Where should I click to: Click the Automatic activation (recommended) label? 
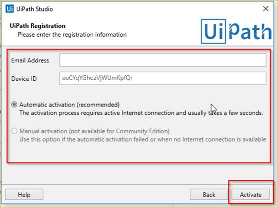(69, 104)
